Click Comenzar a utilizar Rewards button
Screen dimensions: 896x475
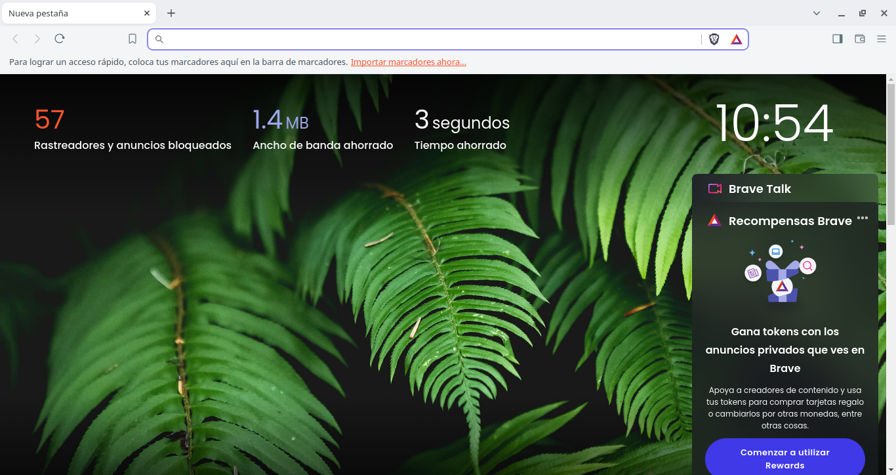tap(785, 459)
